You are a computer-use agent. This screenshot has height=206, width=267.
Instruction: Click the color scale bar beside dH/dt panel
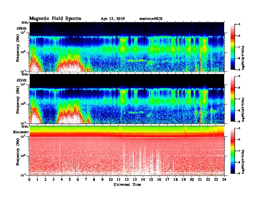click(x=233, y=47)
